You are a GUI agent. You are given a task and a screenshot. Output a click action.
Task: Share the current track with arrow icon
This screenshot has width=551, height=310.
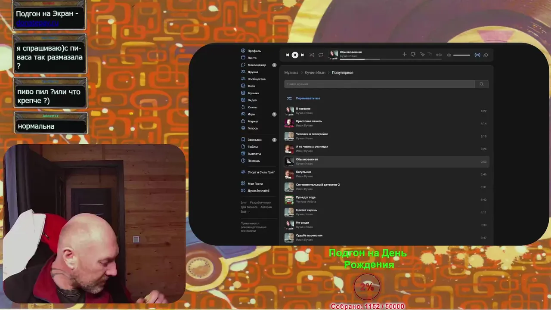pyautogui.click(x=486, y=55)
